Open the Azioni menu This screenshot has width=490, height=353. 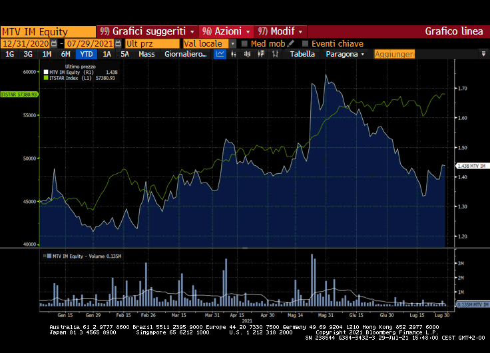point(226,31)
